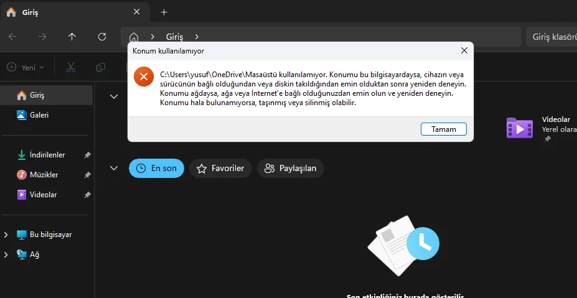Viewport: 577px width, 298px height.
Task: Add a new tab with plus
Action: (x=164, y=12)
